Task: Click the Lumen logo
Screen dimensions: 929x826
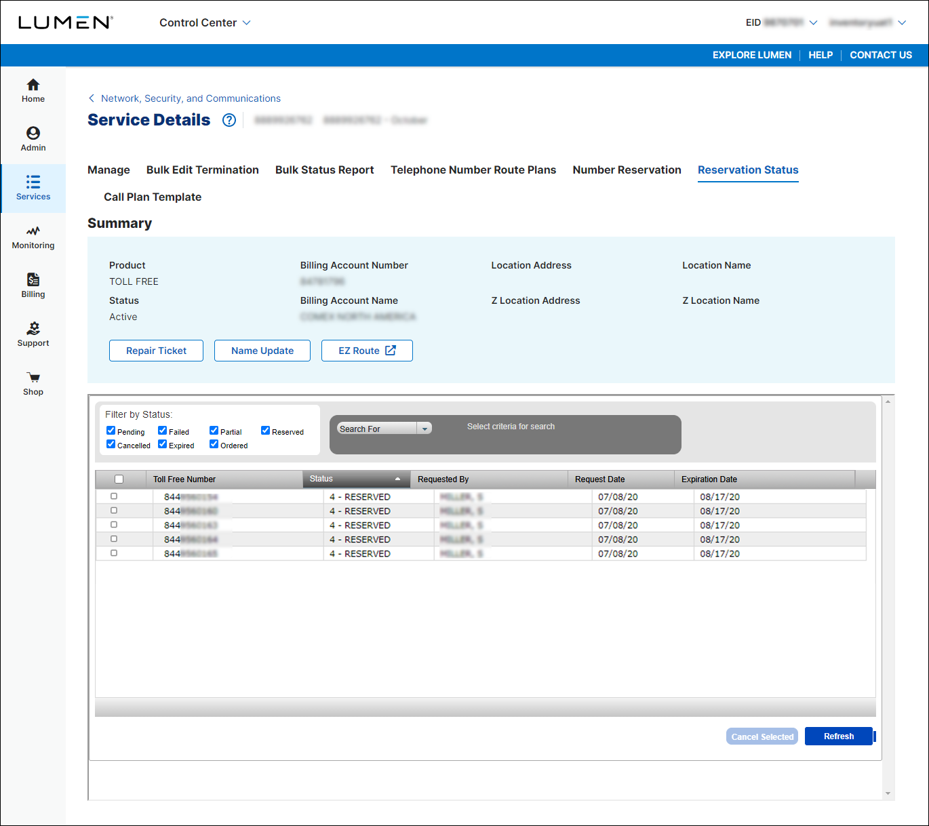Action: [66, 22]
